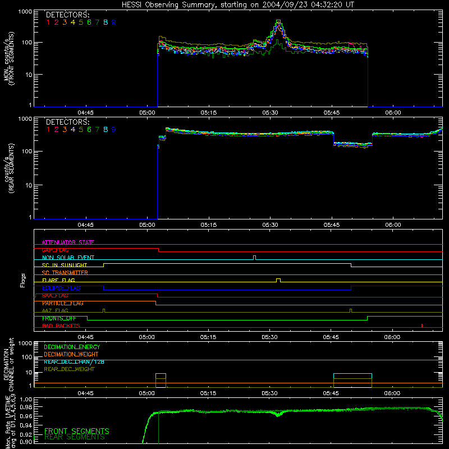Click the Flags y-axis title
This screenshot has width=449, height=449.
[23, 280]
